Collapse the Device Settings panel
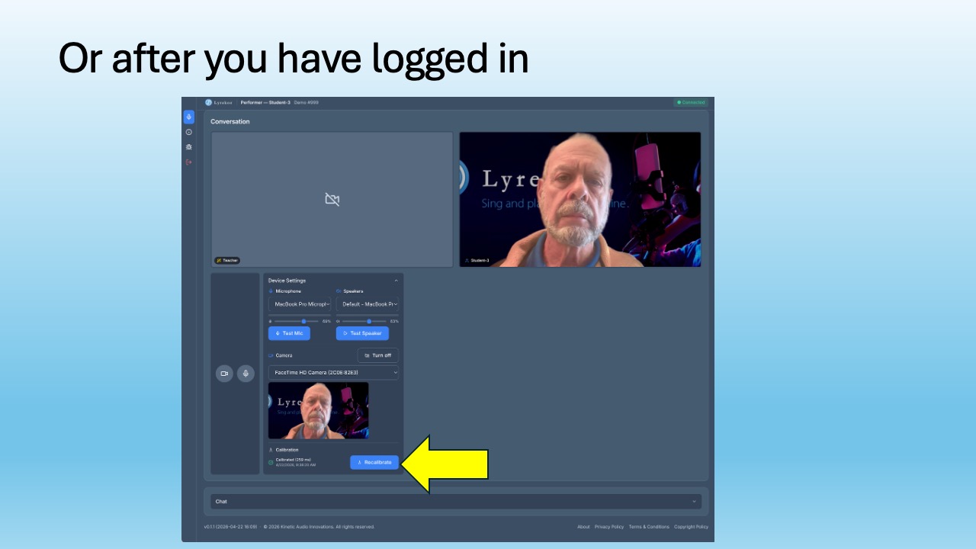Screen dimensions: 976x549 coord(396,280)
